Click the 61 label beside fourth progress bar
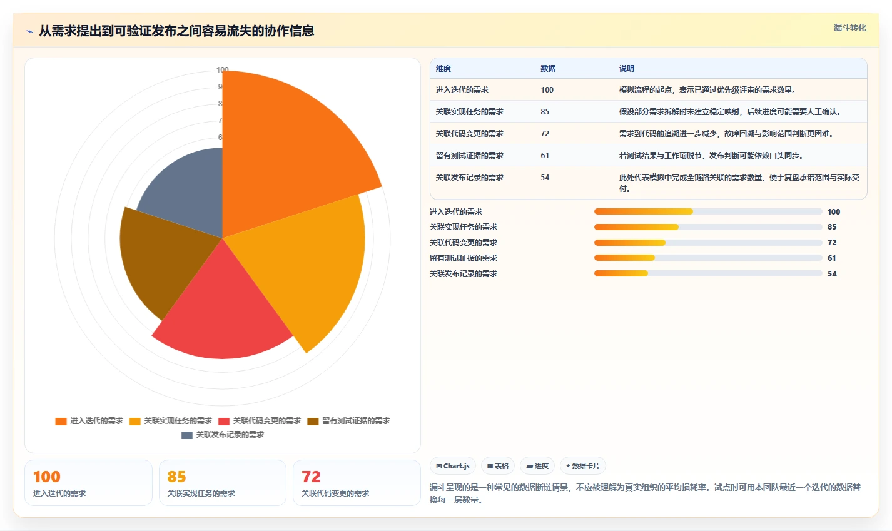Viewport: 892px width, 531px height. pos(832,258)
